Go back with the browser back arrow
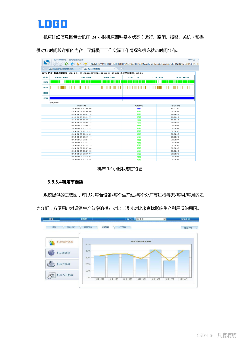 56,64
